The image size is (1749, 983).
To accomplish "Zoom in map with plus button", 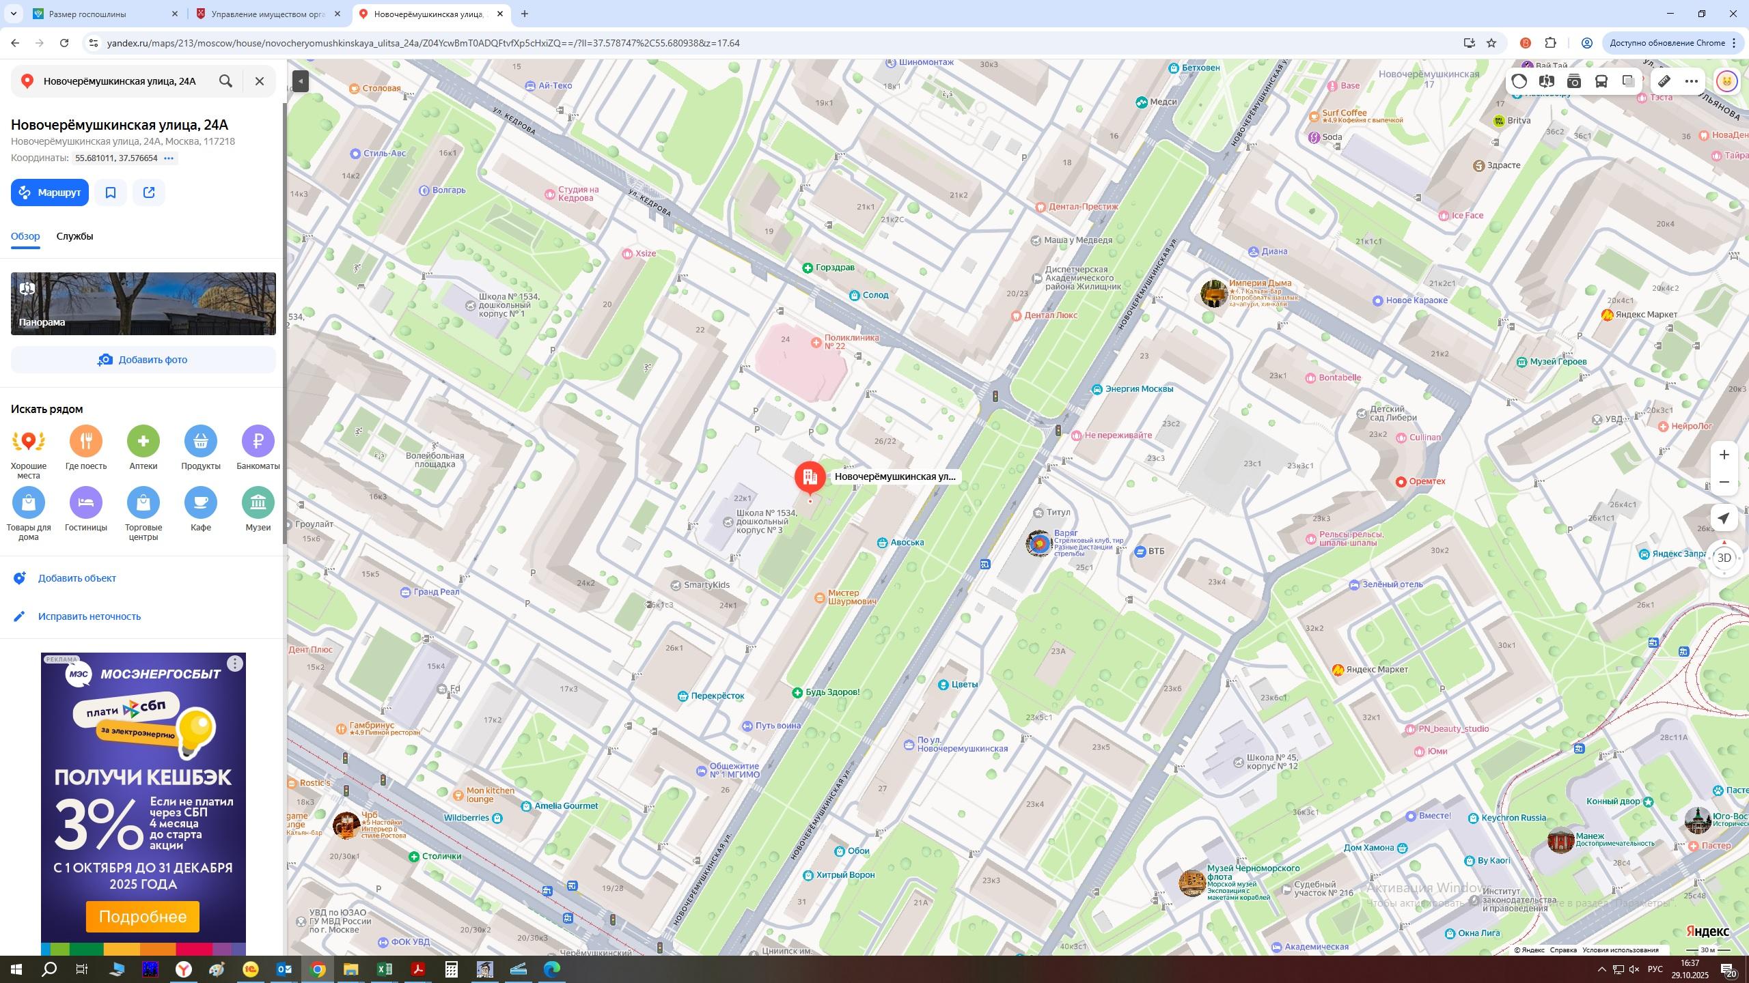I will (1724, 455).
